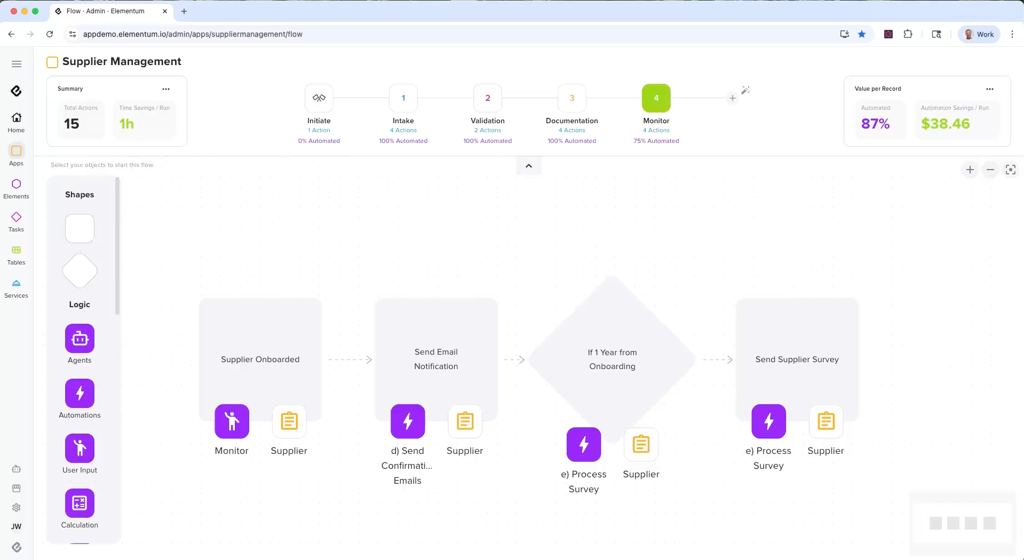The width and height of the screenshot is (1024, 560).
Task: Select the Validation stage 2 step
Action: tap(487, 98)
